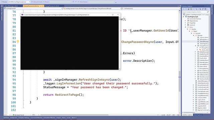Image resolution: width=214 pixels, height=120 pixels.
Task: Open Solution Explorer window options dropdown arrow
Action: (x=205, y=6)
